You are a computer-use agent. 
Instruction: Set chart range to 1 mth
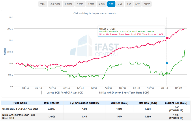click(x=80, y=4)
